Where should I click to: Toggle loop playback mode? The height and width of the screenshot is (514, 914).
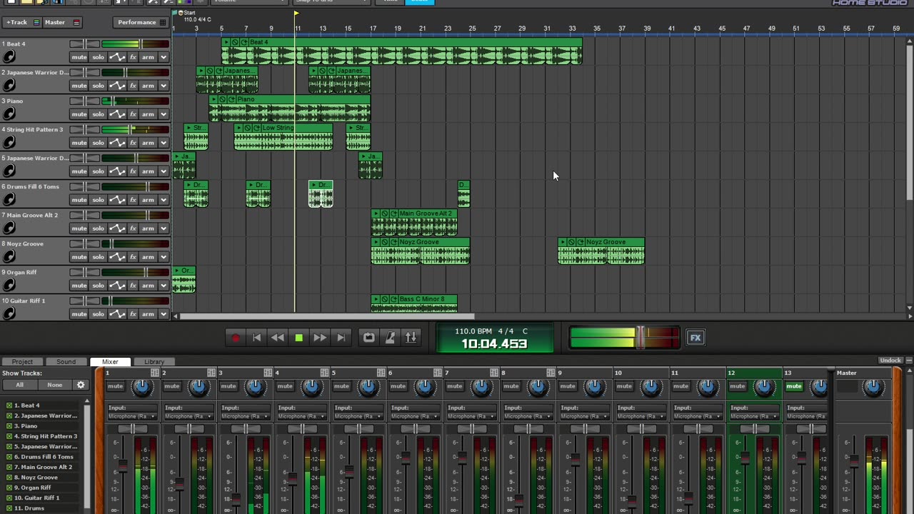point(368,338)
